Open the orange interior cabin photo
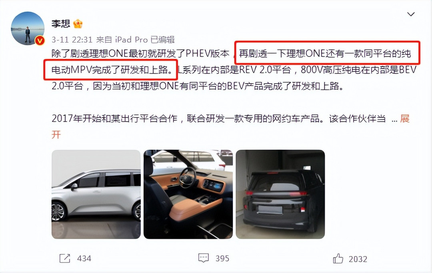 coord(188,194)
